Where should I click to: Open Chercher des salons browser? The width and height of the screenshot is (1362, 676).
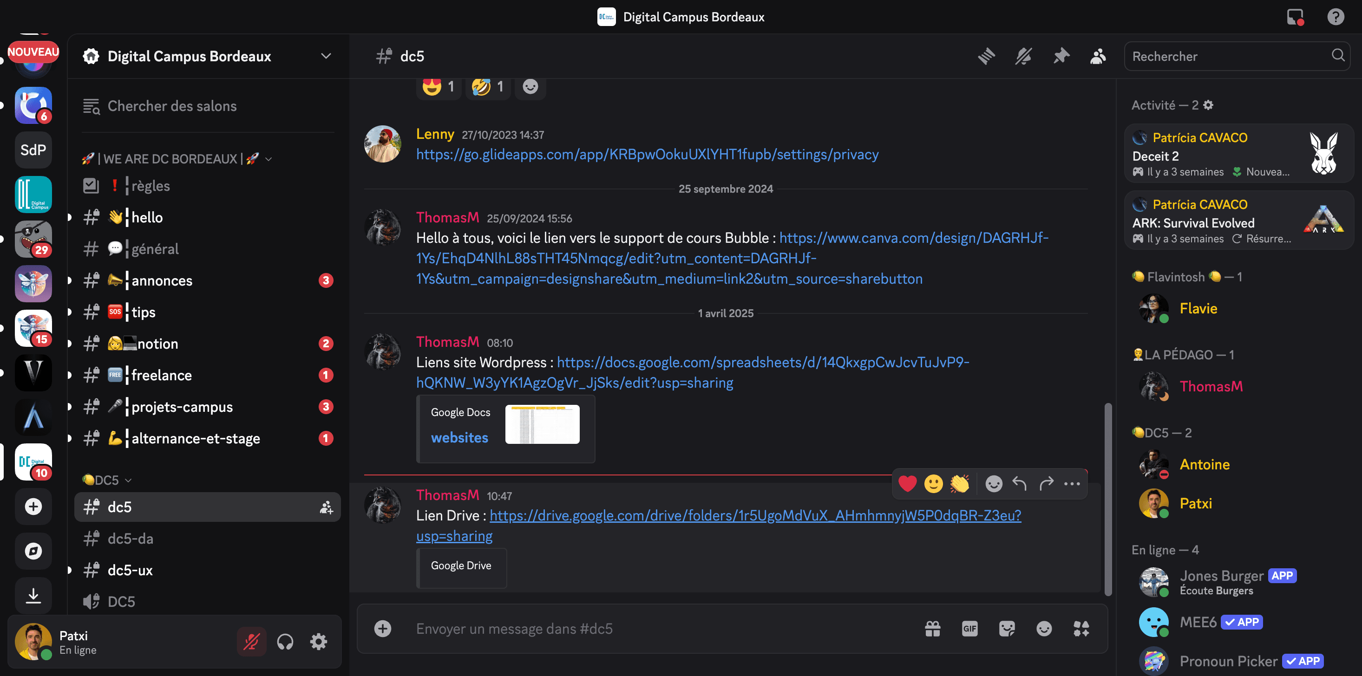(x=207, y=106)
